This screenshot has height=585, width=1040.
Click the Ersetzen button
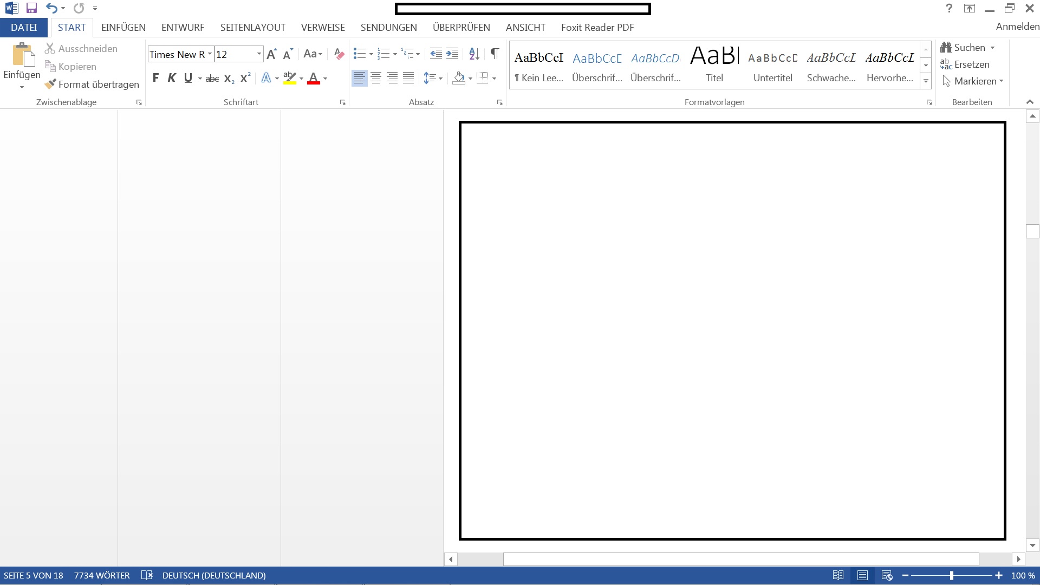[965, 64]
